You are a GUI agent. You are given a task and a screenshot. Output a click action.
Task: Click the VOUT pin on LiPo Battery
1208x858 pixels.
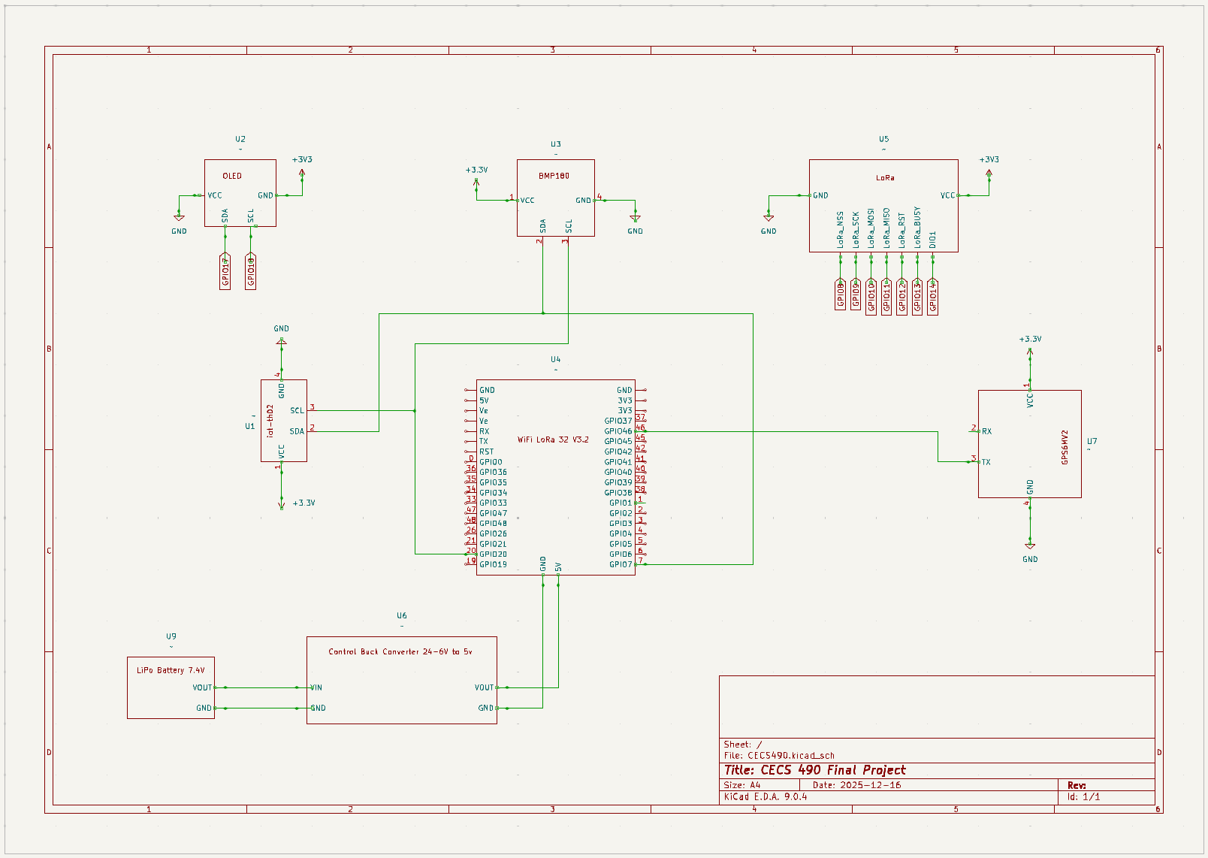pos(202,687)
